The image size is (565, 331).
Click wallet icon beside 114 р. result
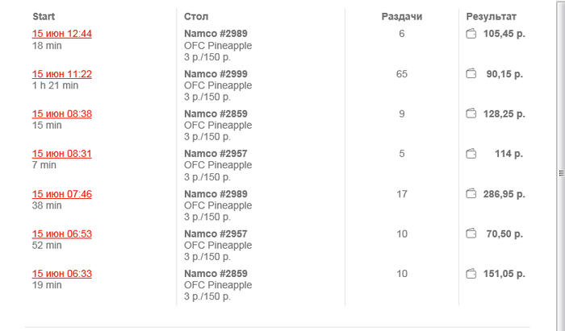point(471,154)
